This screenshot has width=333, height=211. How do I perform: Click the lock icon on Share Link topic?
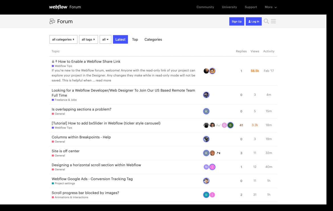point(53,61)
